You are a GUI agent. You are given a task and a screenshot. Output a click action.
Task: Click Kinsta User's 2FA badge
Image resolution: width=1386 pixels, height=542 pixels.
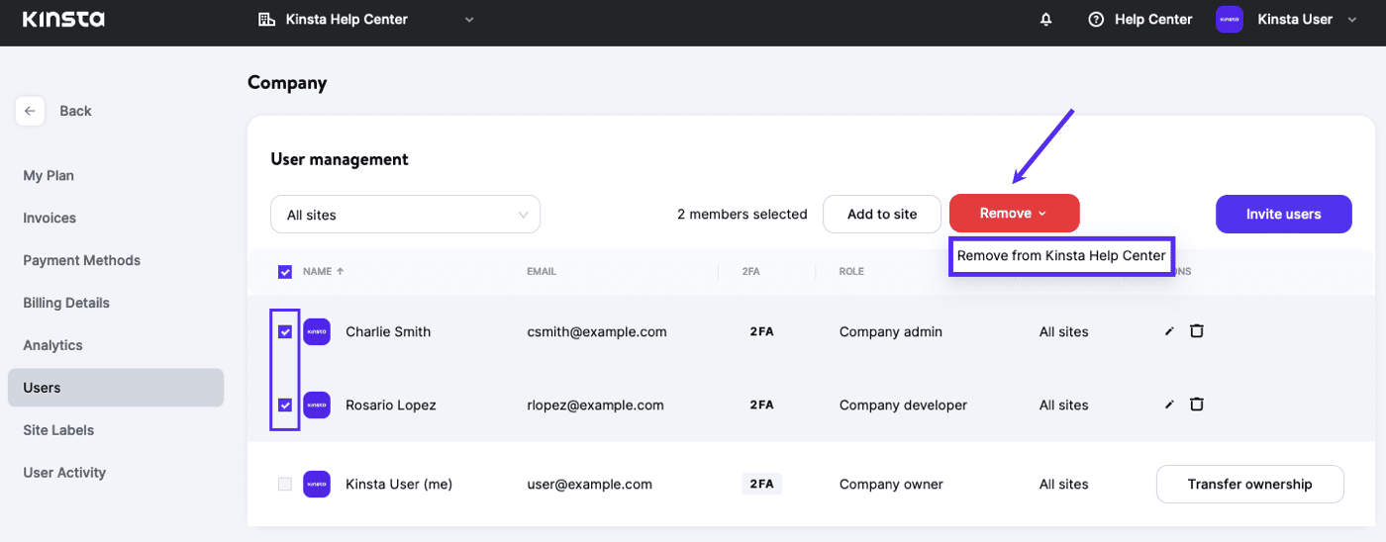point(761,484)
